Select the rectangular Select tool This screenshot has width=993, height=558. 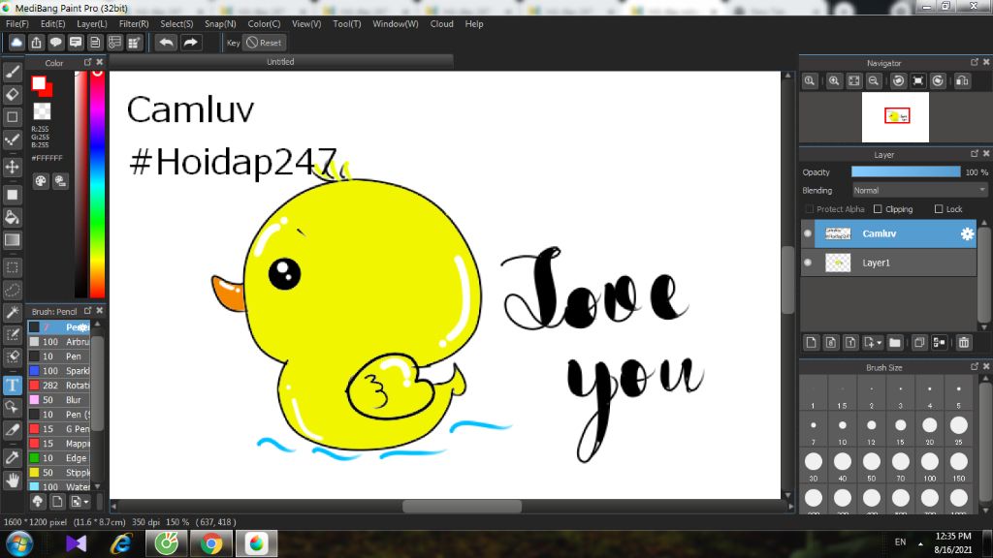(x=12, y=267)
